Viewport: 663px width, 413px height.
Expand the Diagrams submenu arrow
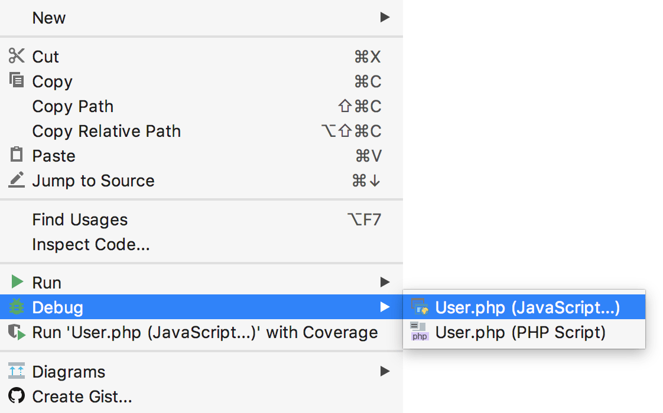(x=385, y=371)
